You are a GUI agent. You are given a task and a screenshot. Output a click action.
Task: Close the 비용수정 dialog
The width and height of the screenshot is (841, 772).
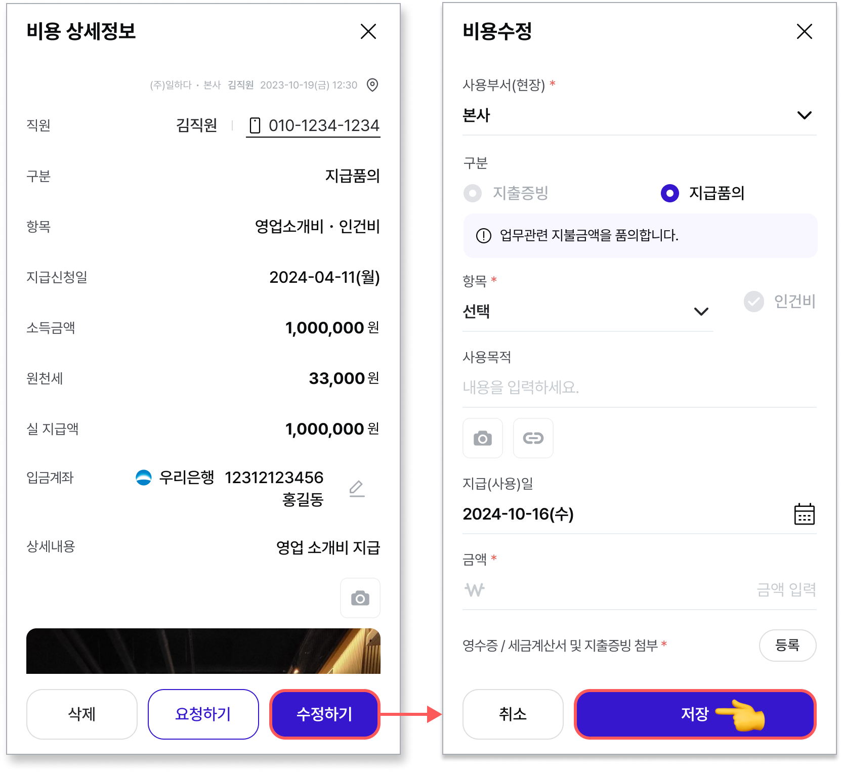[805, 31]
